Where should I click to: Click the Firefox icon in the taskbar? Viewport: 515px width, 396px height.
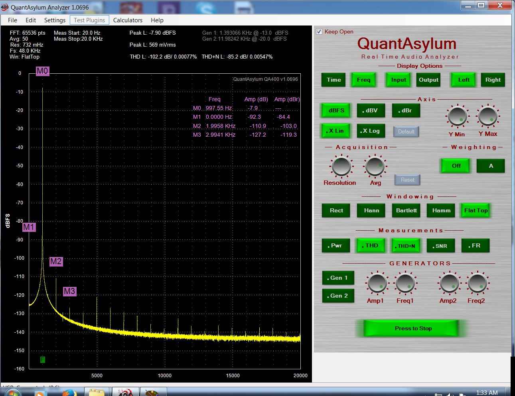(69, 392)
